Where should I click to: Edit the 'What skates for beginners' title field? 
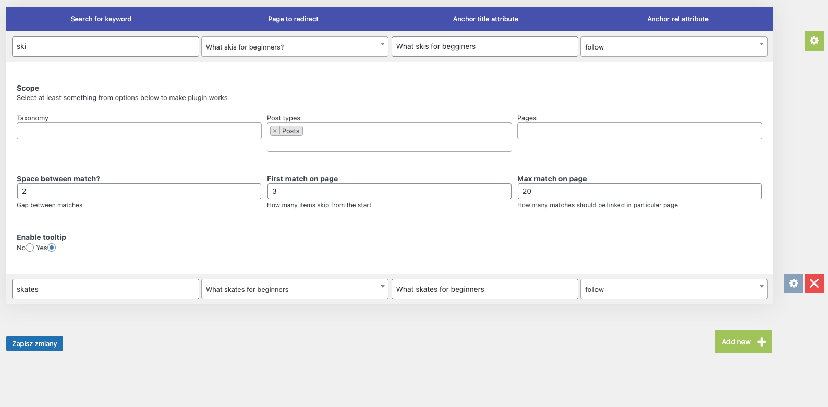click(485, 289)
